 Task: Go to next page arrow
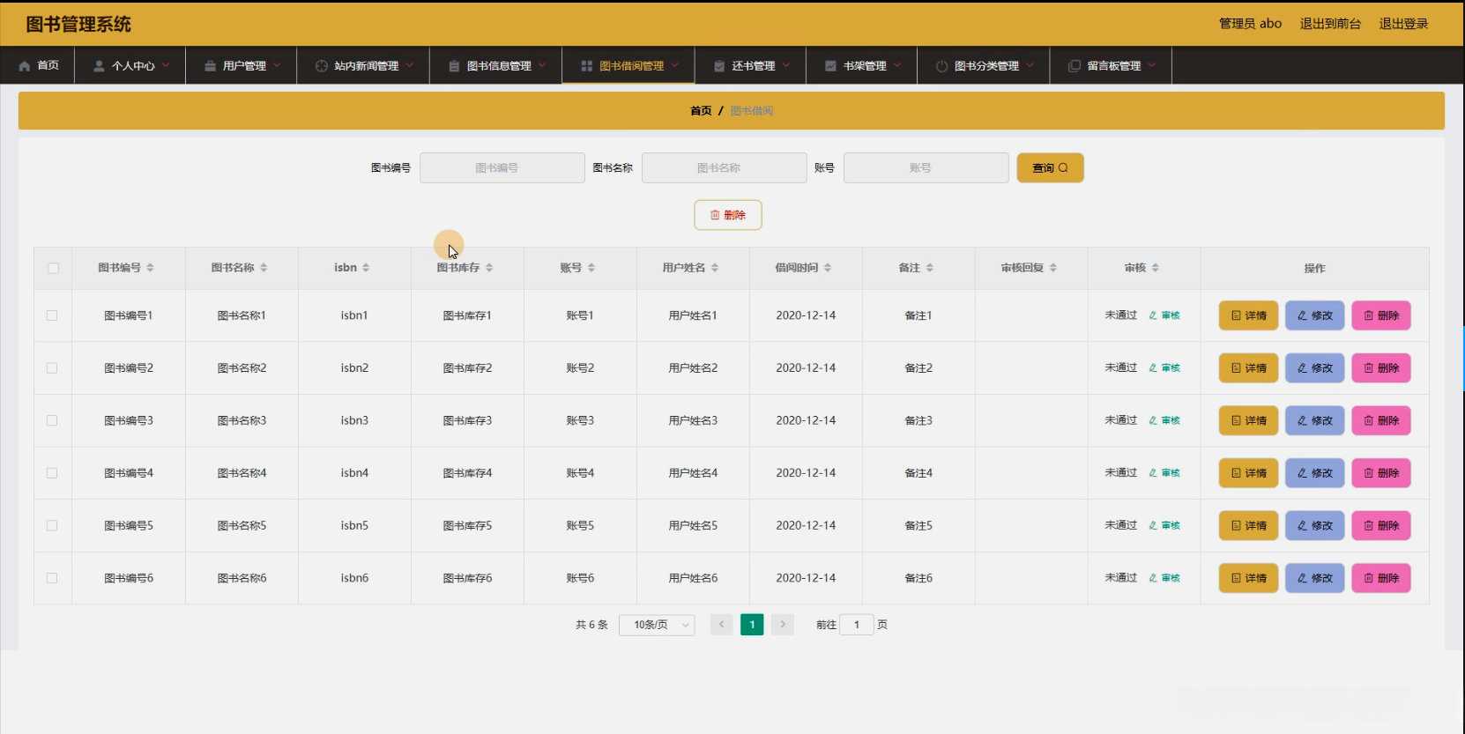tap(783, 625)
